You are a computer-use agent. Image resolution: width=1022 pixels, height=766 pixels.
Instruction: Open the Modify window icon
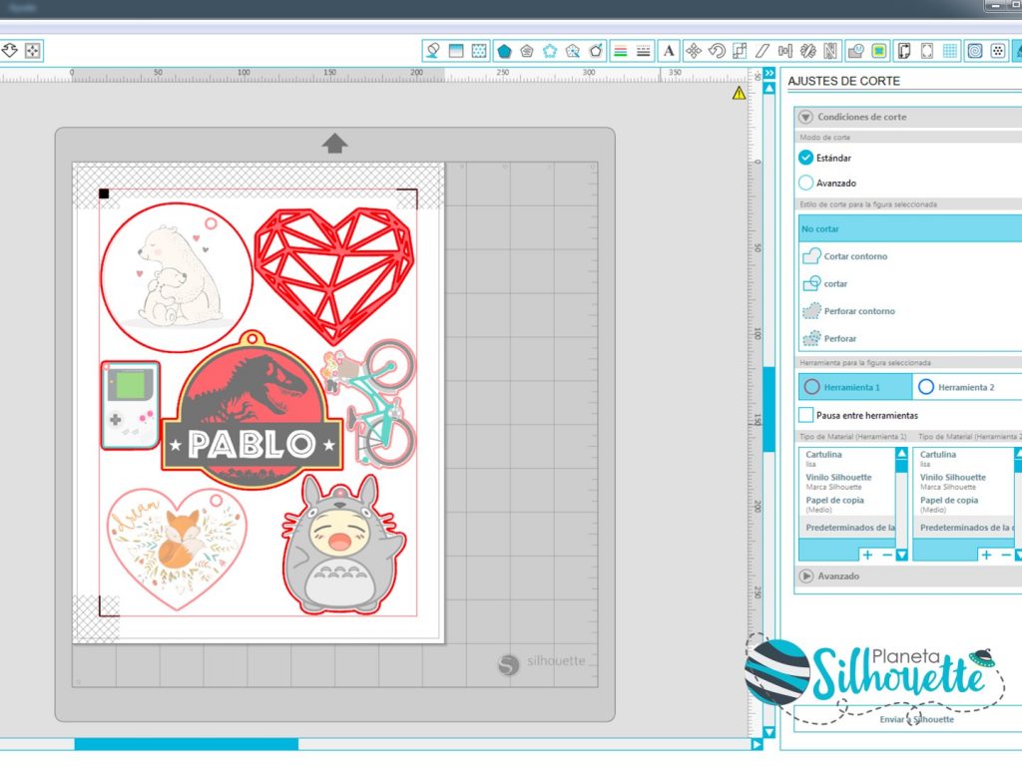click(x=855, y=51)
